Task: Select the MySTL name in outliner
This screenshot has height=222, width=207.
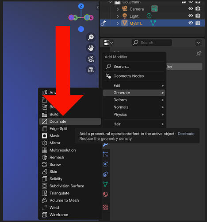Action: tap(136, 24)
